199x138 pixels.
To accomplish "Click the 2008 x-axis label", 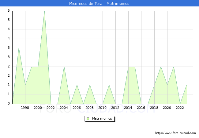I will click(x=90, y=108).
